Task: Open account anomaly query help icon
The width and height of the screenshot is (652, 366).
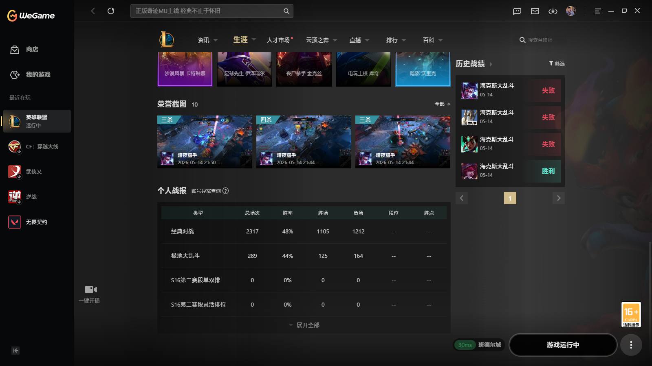Action: pyautogui.click(x=226, y=191)
